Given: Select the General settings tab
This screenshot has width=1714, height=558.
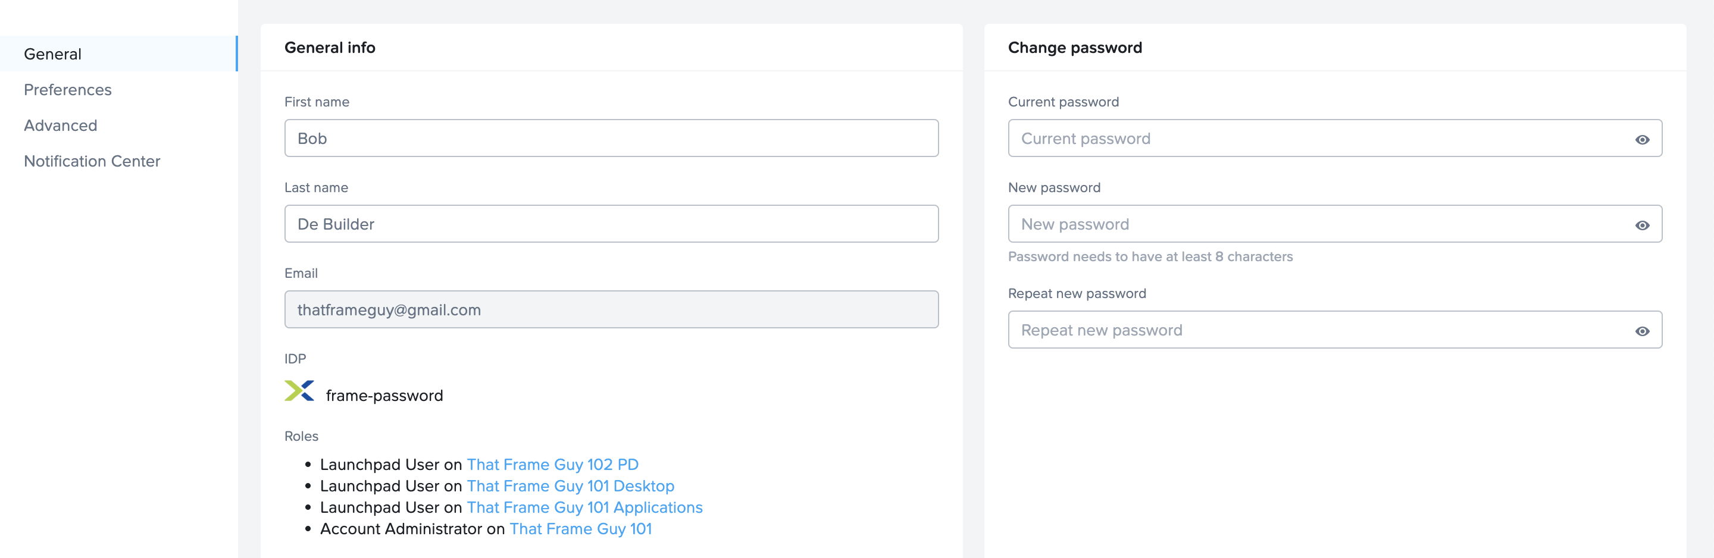Looking at the screenshot, I should click(x=52, y=54).
